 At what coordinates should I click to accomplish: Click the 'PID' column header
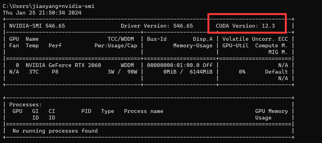pyautogui.click(x=86, y=111)
